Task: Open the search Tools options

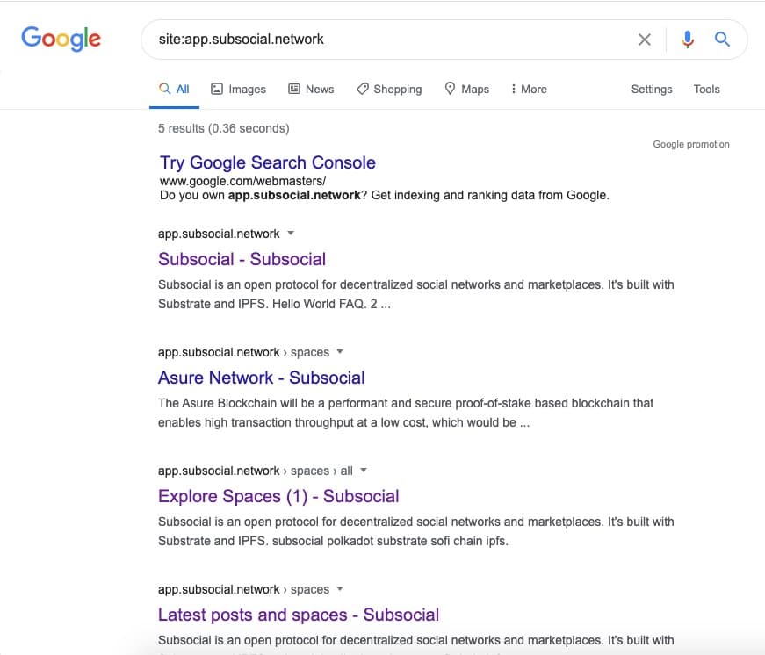Action: pos(706,90)
